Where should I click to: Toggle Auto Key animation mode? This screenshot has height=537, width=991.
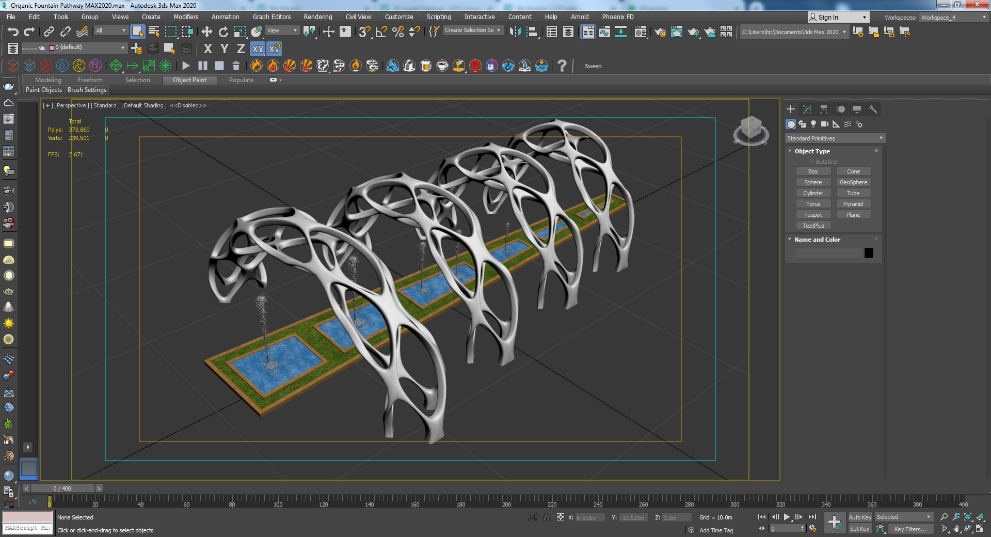[859, 517]
